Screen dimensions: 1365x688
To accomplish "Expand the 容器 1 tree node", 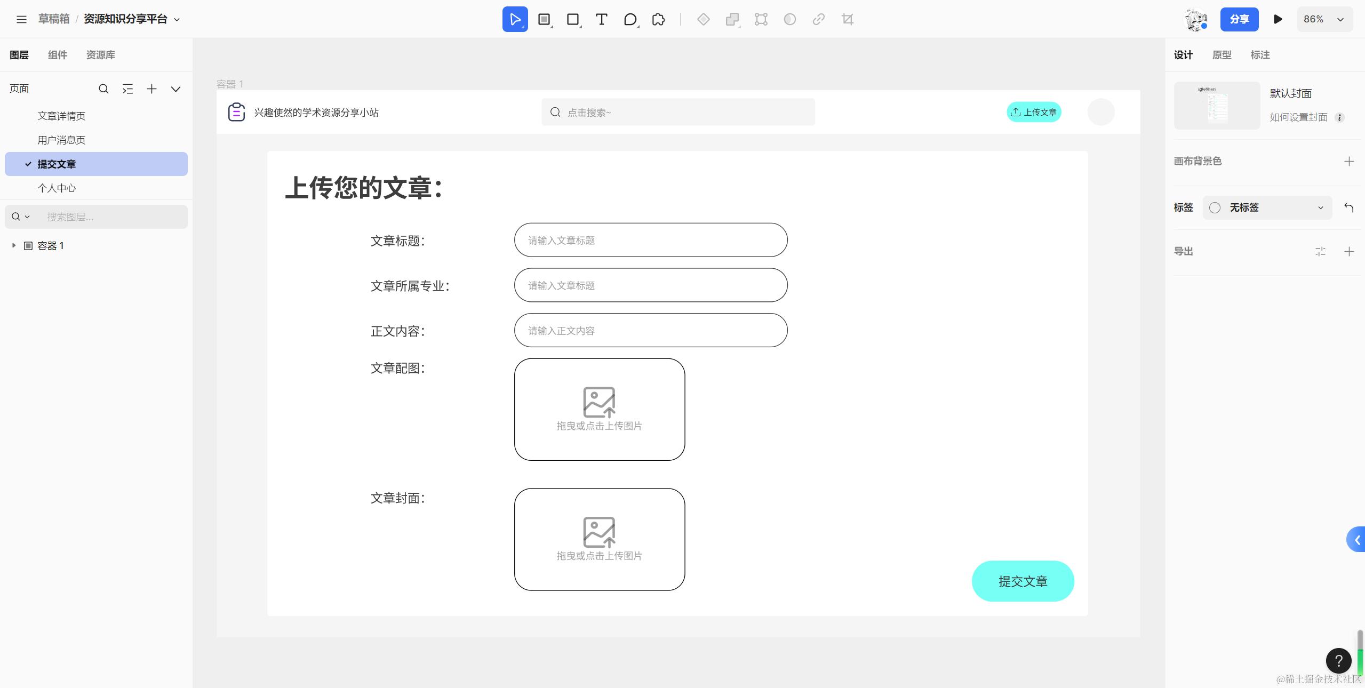I will click(13, 245).
